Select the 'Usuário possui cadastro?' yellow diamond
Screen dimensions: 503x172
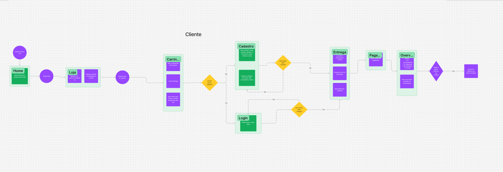coord(209,83)
